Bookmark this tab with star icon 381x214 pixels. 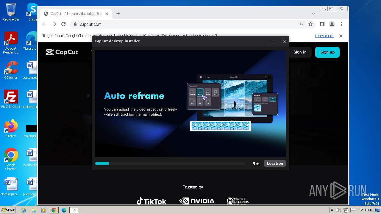(x=310, y=24)
